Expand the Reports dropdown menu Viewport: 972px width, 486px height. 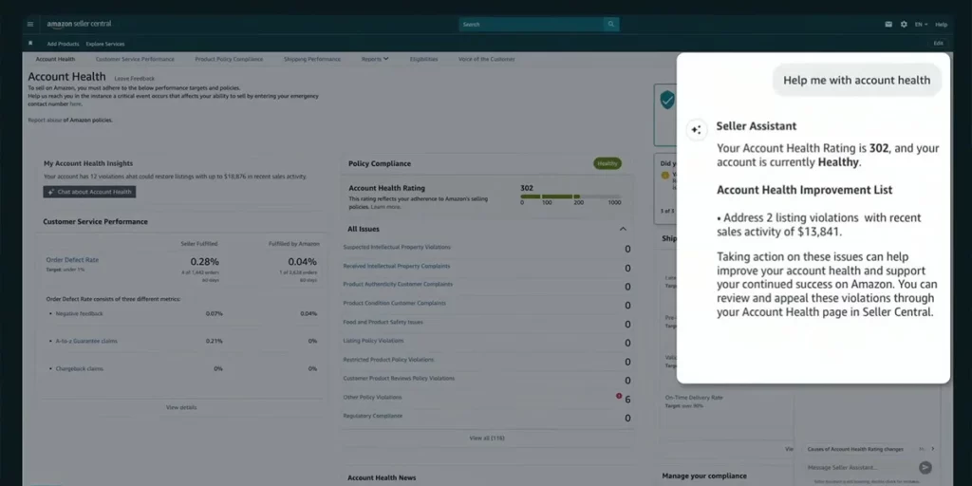[375, 59]
